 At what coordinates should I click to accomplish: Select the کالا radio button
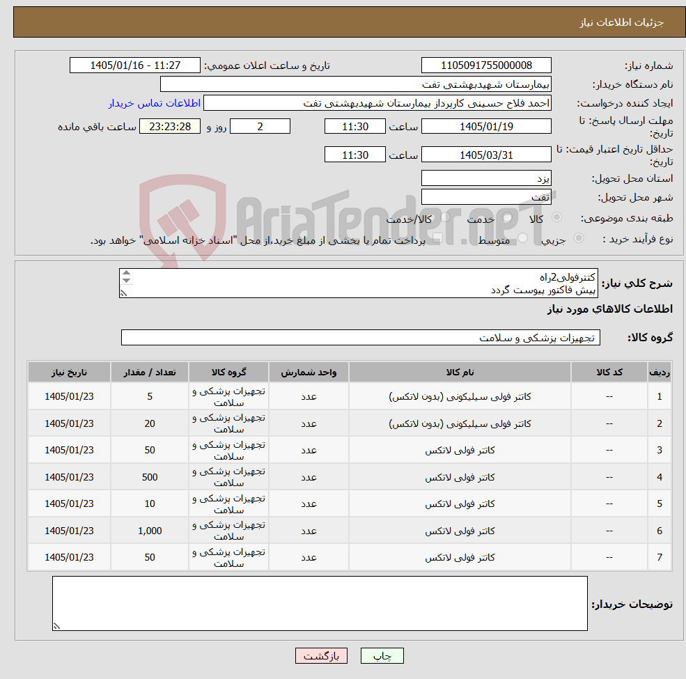[557, 217]
